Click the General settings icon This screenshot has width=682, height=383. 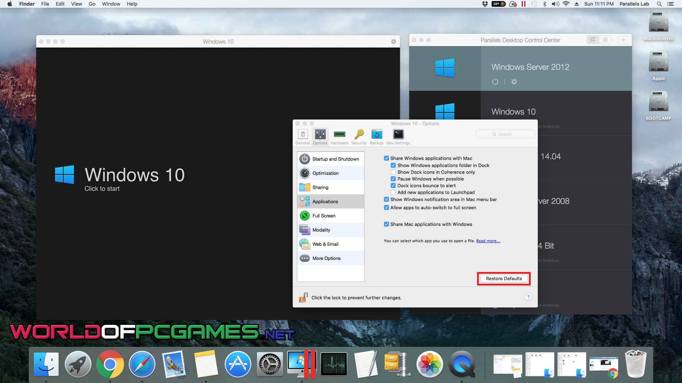[303, 134]
